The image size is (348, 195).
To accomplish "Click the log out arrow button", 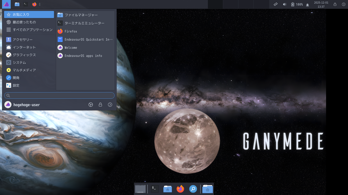I will [110, 104].
